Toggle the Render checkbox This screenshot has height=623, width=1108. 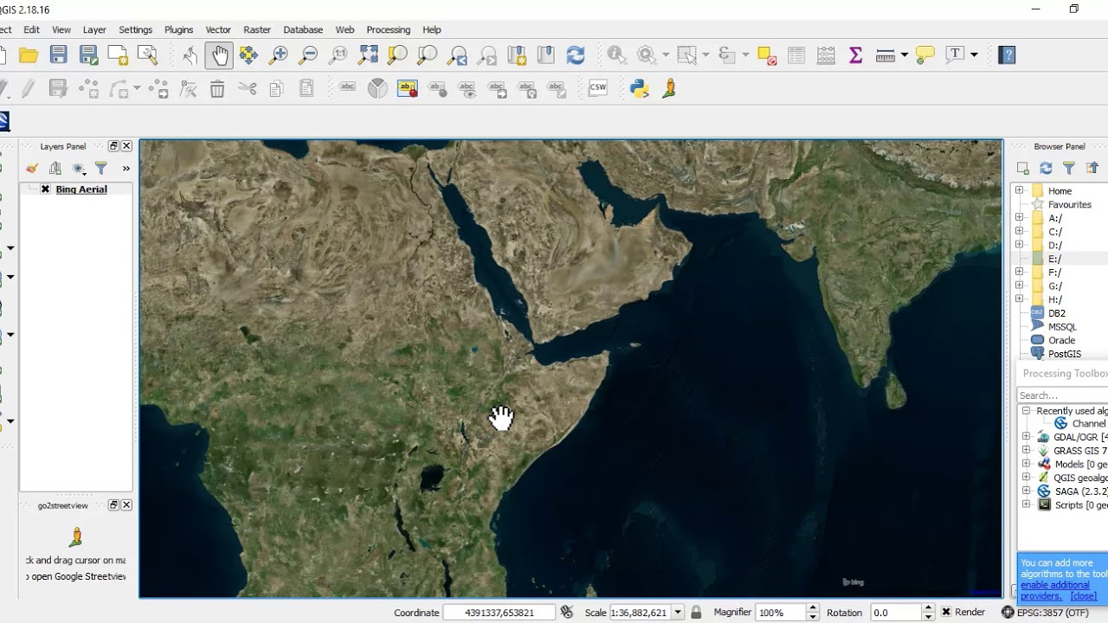pyautogui.click(x=946, y=613)
